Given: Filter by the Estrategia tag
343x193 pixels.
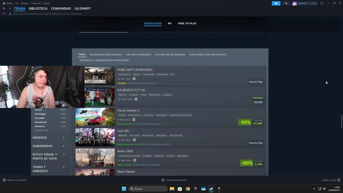Looking at the screenshot, I should click(x=40, y=114).
